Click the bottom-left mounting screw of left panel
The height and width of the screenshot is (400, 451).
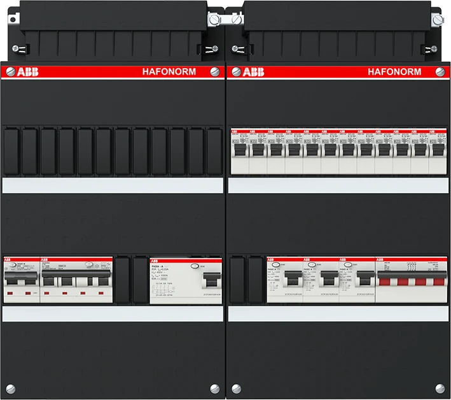[10, 387]
